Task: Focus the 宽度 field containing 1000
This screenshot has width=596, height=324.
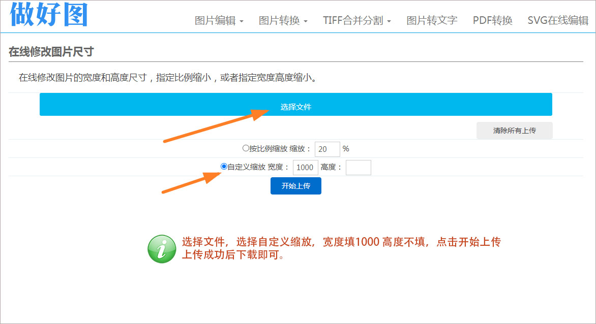Action: pos(305,168)
